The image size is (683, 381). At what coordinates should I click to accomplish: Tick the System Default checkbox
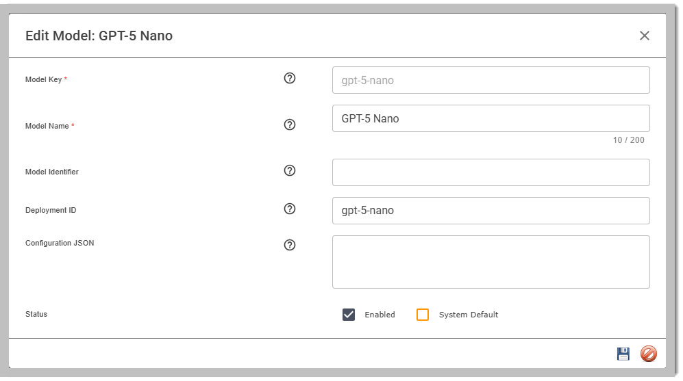pos(423,315)
